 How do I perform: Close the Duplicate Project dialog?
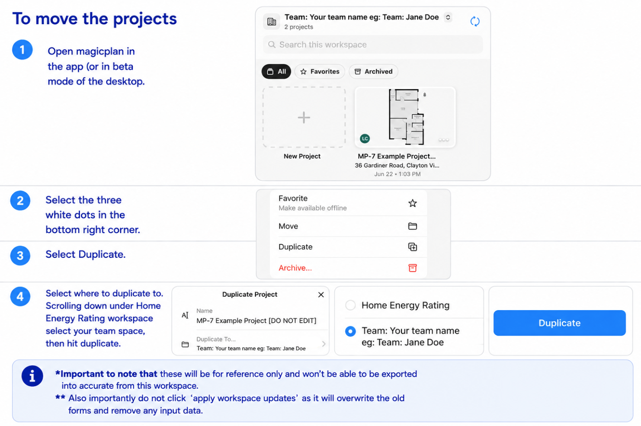(x=321, y=295)
